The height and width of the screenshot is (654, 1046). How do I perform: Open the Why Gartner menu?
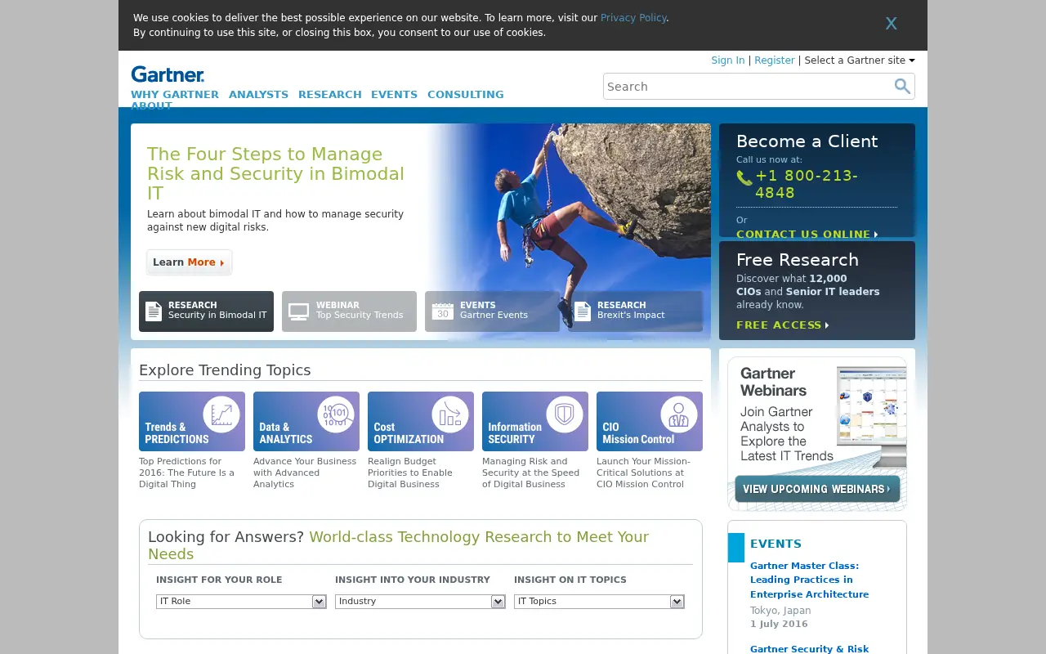(175, 95)
